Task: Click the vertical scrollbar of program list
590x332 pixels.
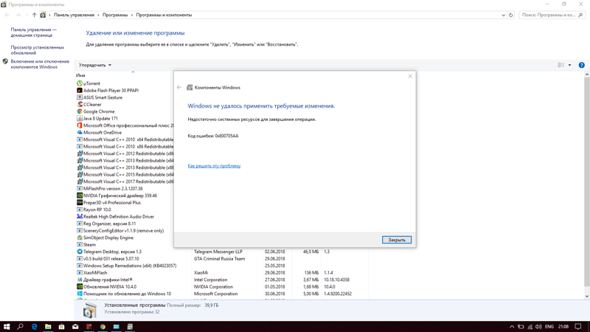Action: 586,181
